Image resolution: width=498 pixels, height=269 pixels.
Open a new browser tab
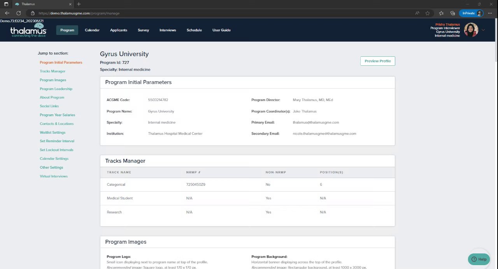(79, 4)
